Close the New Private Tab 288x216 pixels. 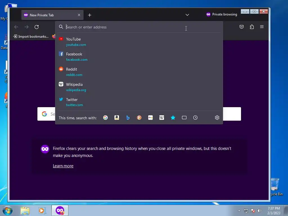coord(79,15)
